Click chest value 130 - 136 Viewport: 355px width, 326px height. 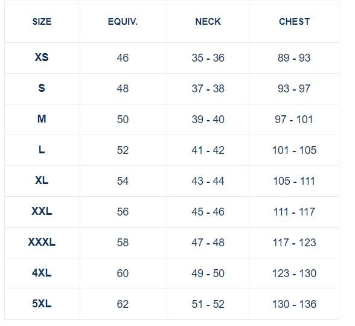tap(294, 304)
